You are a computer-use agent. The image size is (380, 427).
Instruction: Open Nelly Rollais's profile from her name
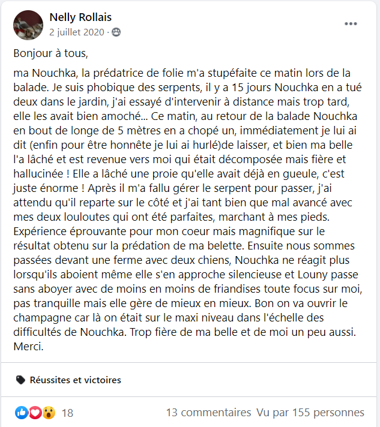[80, 17]
